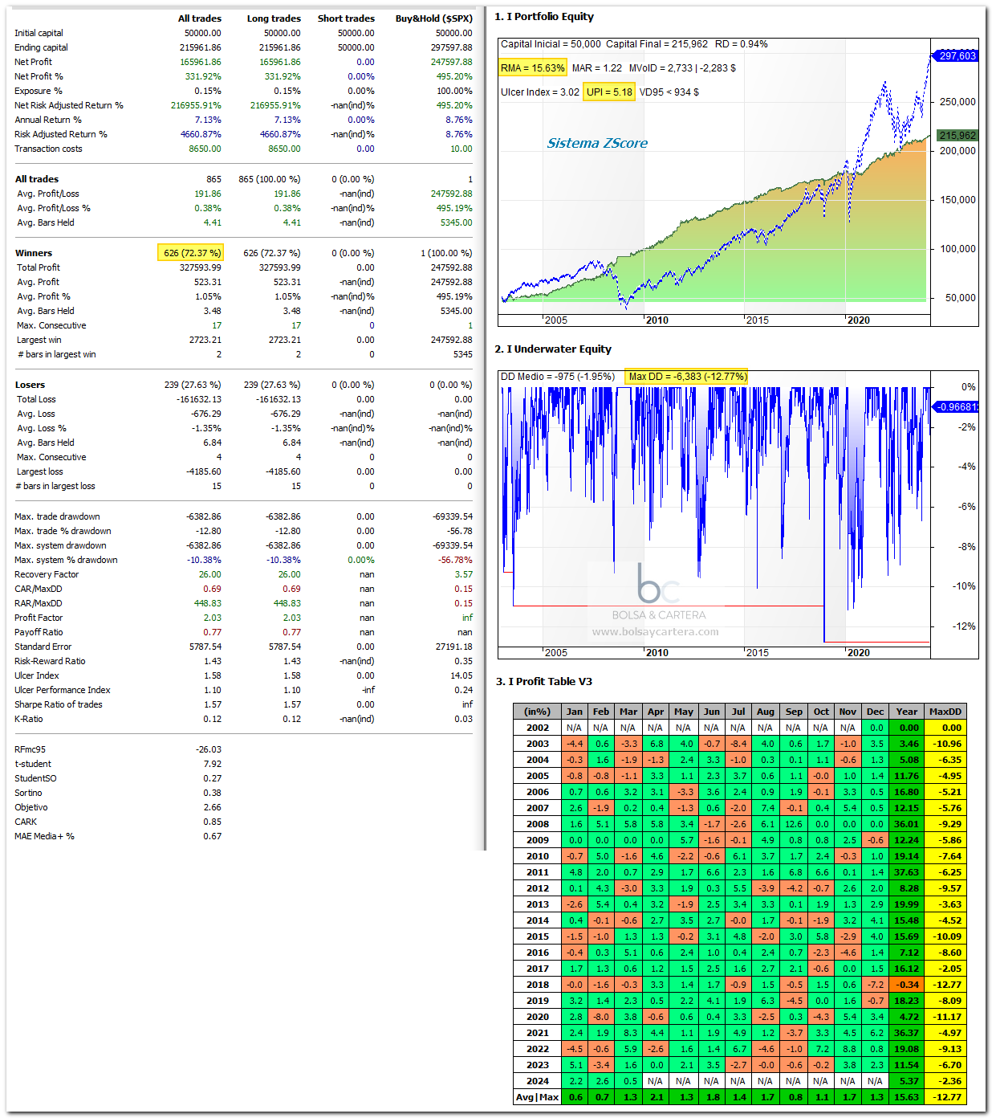Click the blue -0.96681 drawdown tag
Image resolution: width=992 pixels, height=1118 pixels.
coord(957,407)
